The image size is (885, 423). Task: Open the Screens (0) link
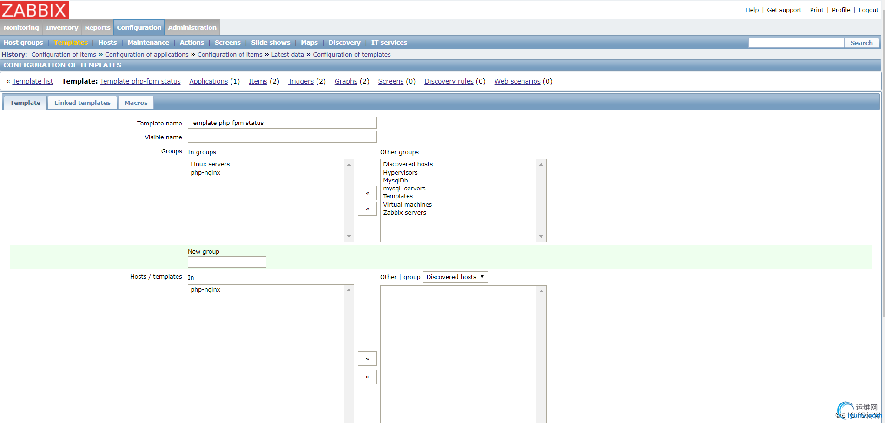(390, 81)
